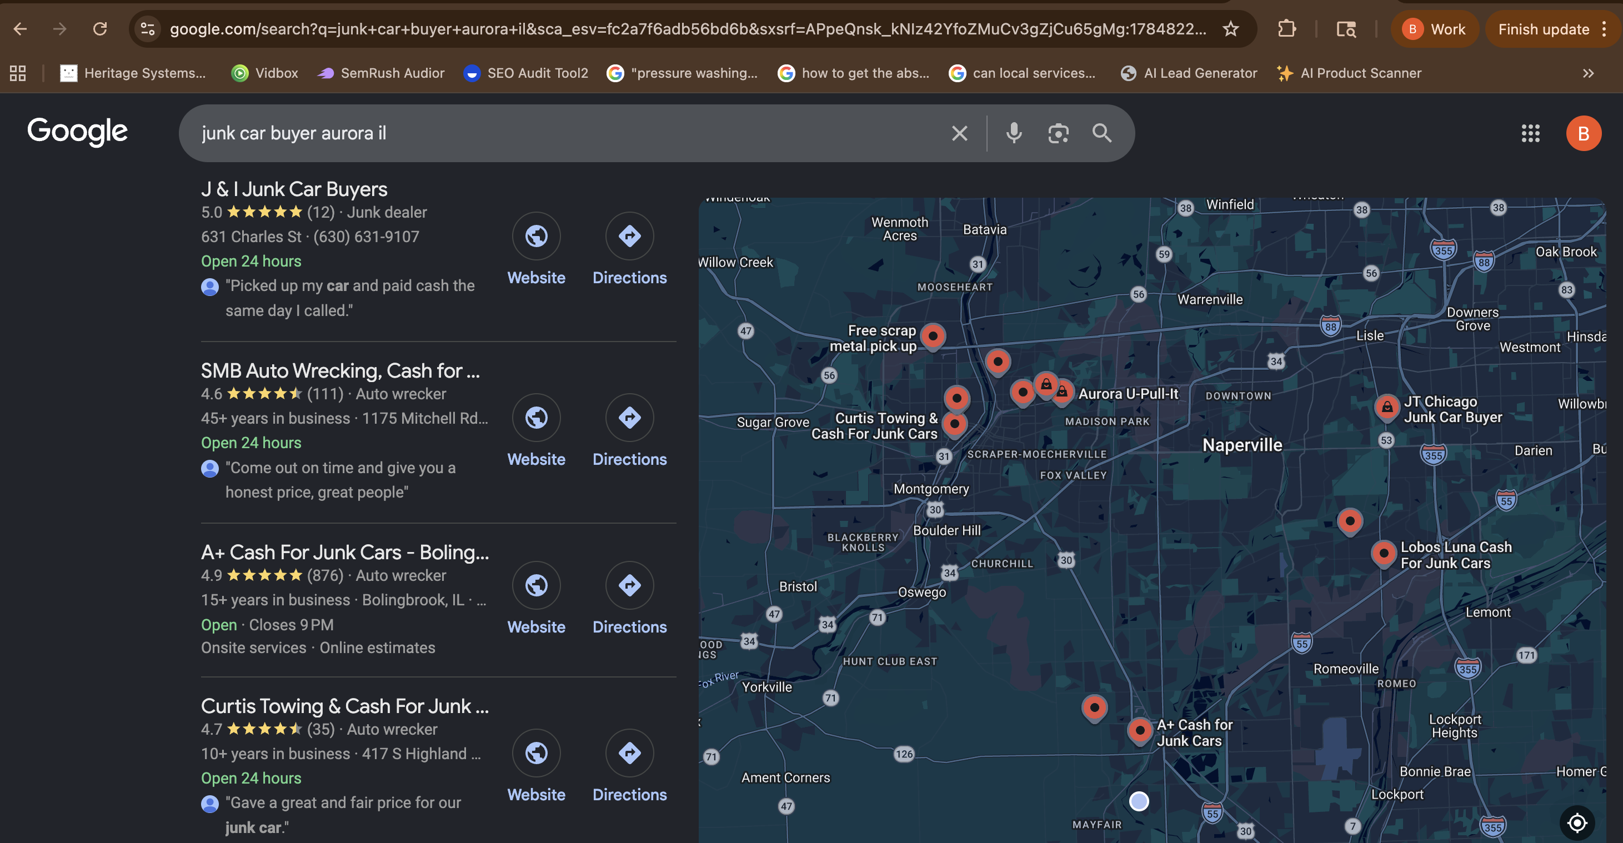This screenshot has width=1623, height=843.
Task: Click into the search query field
Action: (567, 133)
